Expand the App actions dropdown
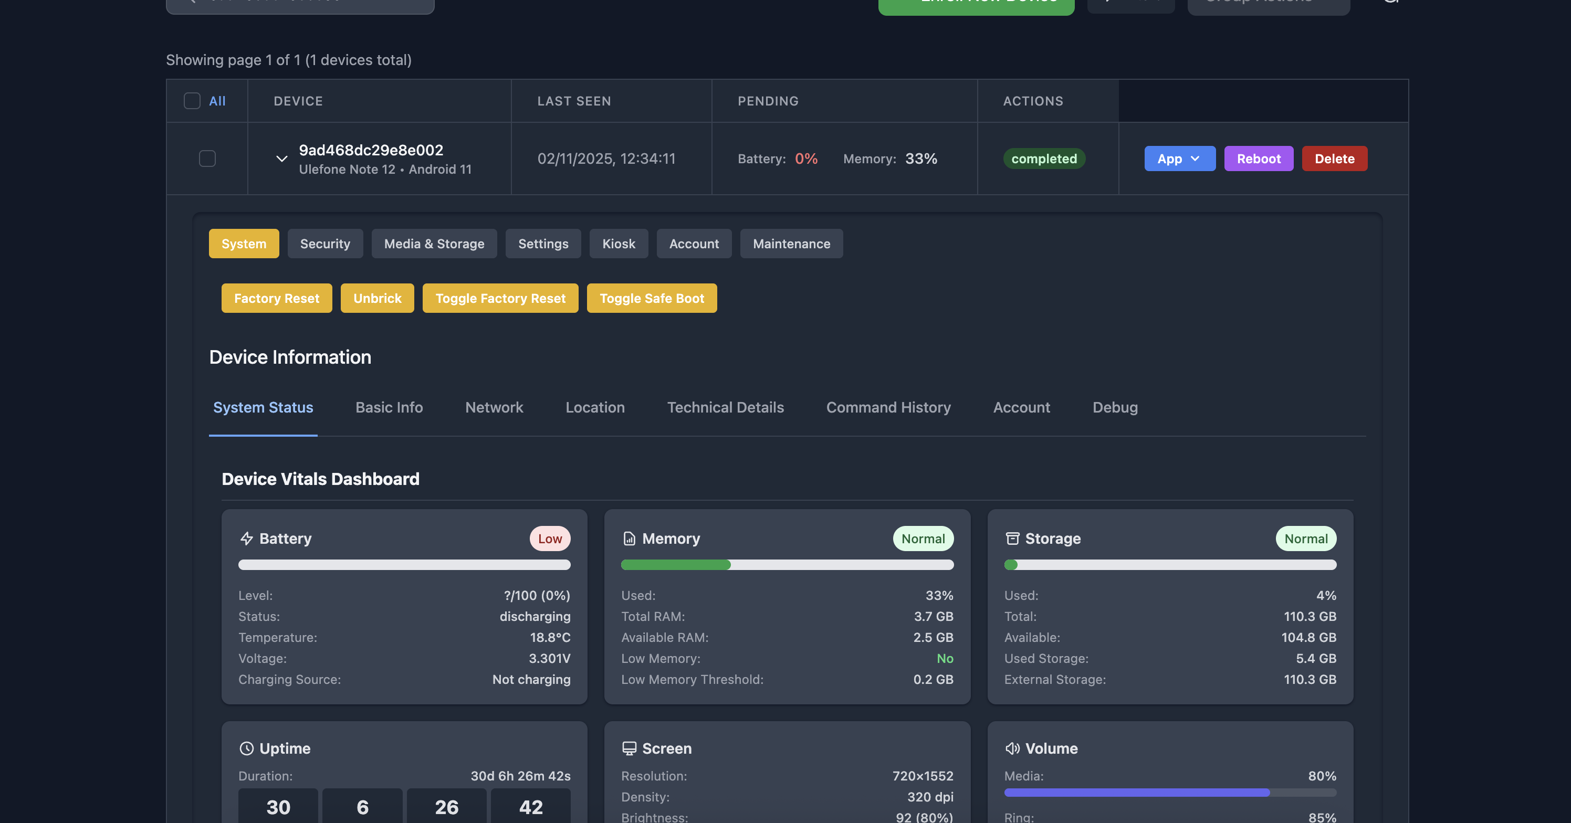This screenshot has width=1571, height=823. coord(1179,159)
